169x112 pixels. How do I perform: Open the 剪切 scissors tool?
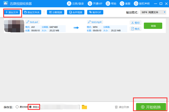[135, 23]
